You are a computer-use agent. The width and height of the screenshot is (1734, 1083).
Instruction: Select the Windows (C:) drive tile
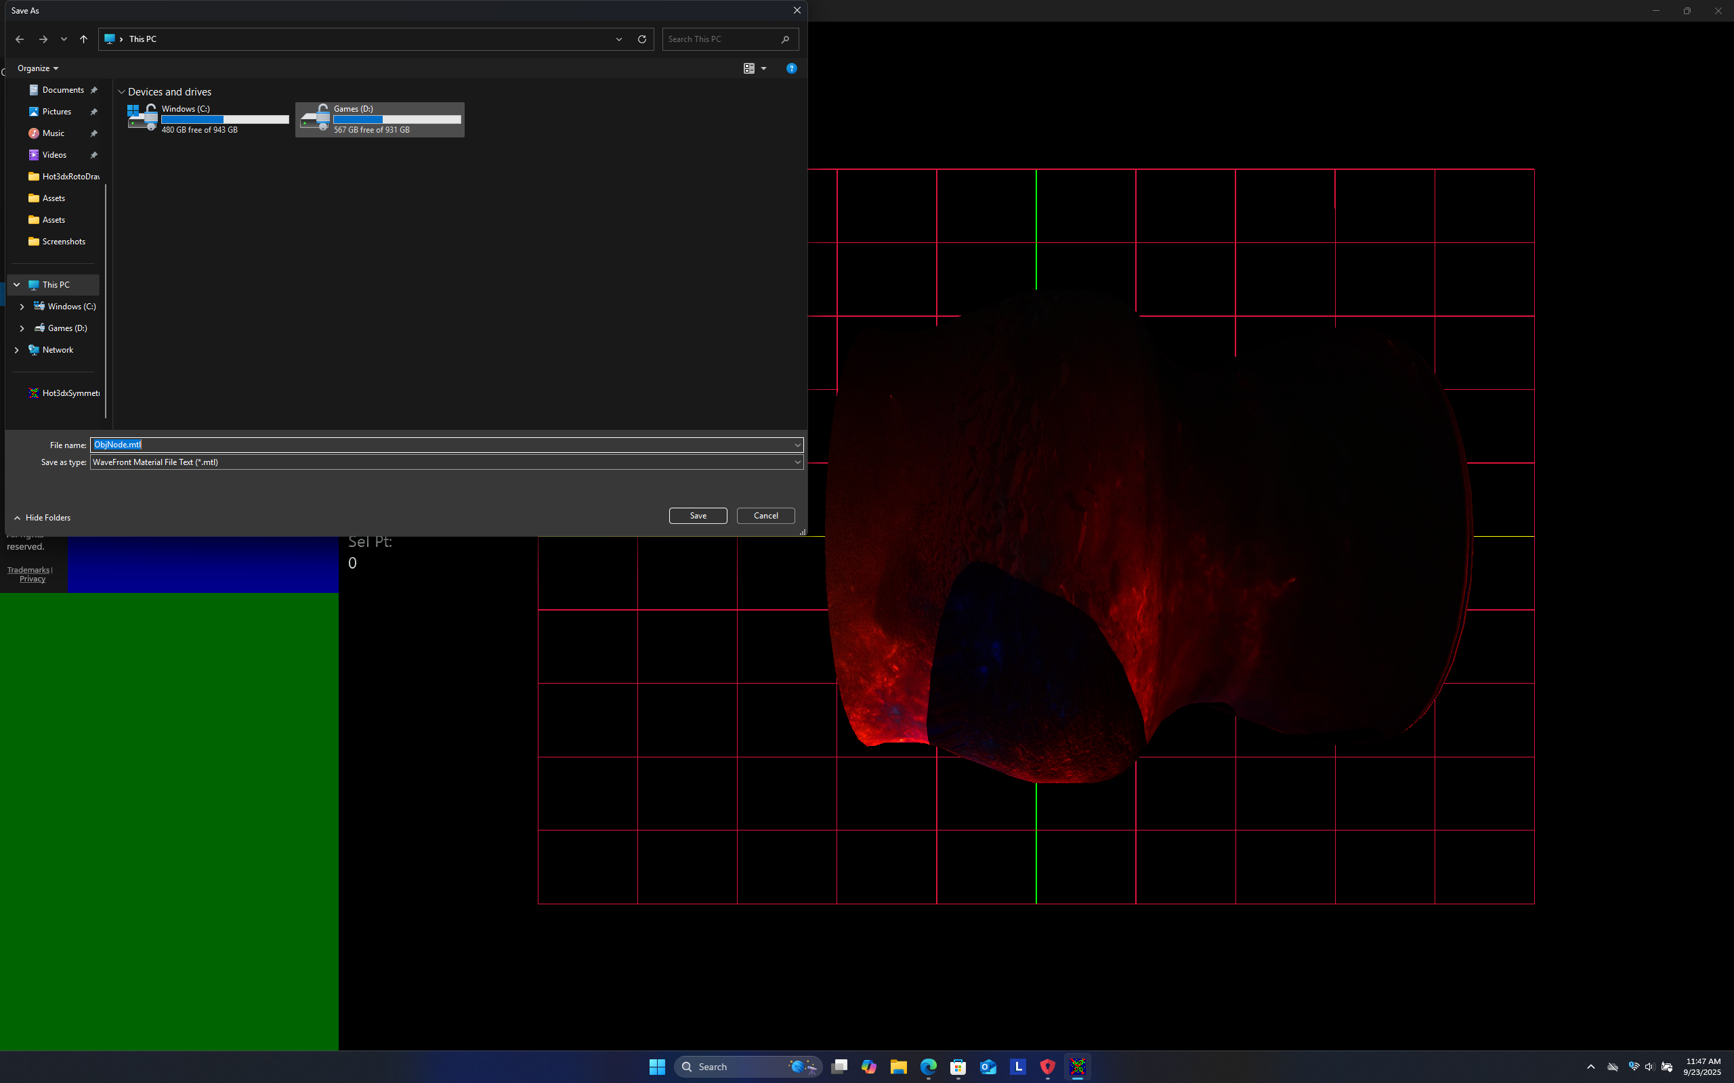coord(208,120)
